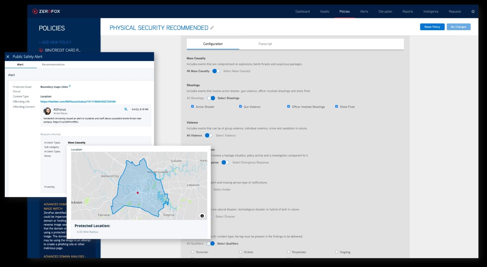Open the settings gear in the top navigation

tap(473, 11)
